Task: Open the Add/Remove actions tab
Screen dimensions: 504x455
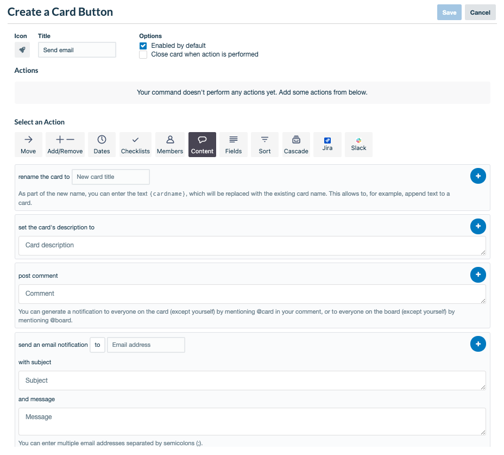Action: point(65,145)
